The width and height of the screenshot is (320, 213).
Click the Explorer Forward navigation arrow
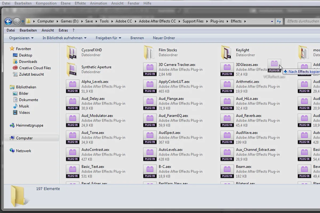coord(17,21)
